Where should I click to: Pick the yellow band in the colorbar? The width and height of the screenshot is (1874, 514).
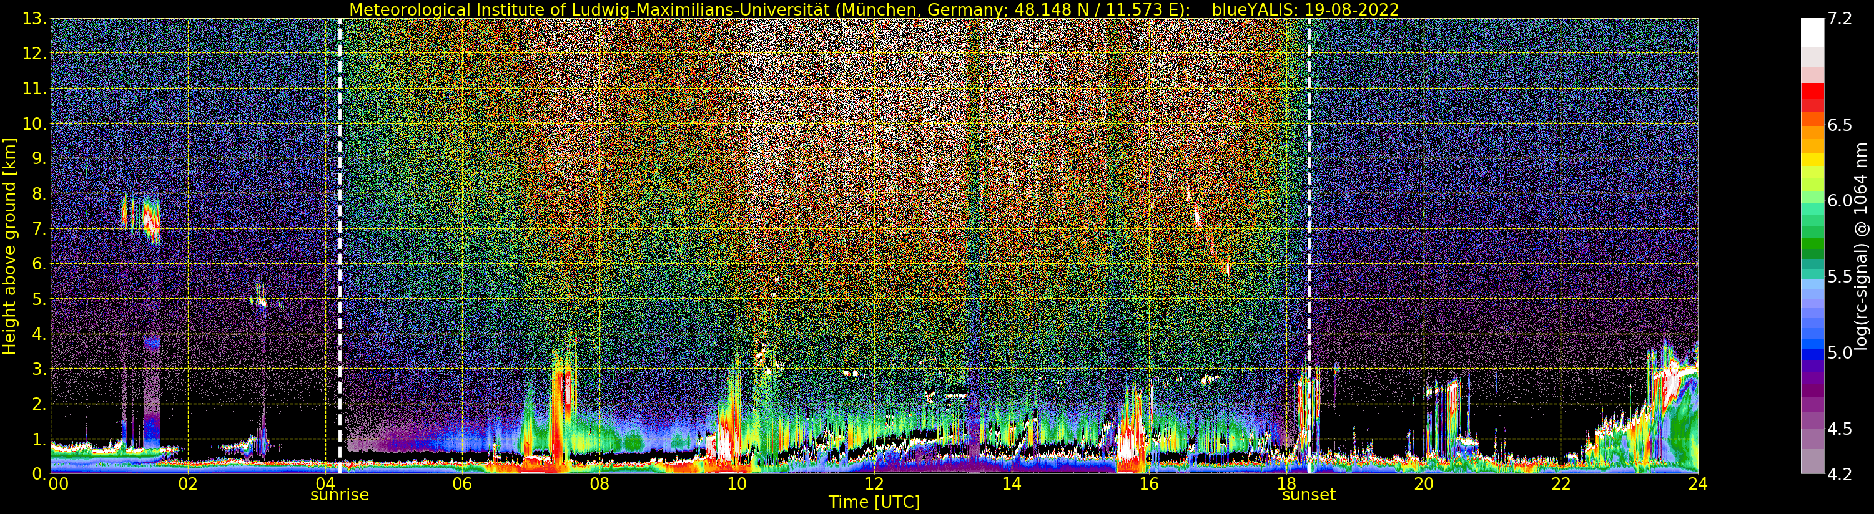pos(1812,159)
